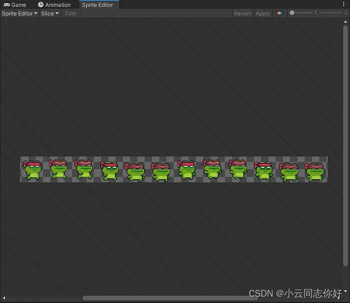
Task: Click the Revert button
Action: (x=242, y=14)
